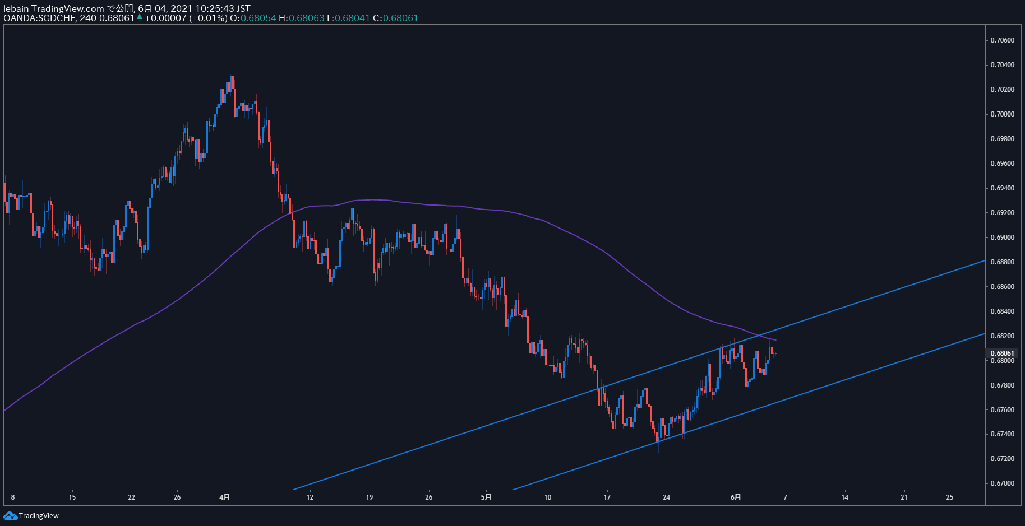Image resolution: width=1025 pixels, height=526 pixels.
Task: Click the 0.68600 price axis label
Action: (1002, 287)
